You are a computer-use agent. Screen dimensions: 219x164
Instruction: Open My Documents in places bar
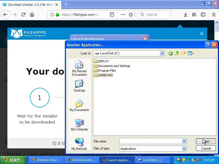79,105
